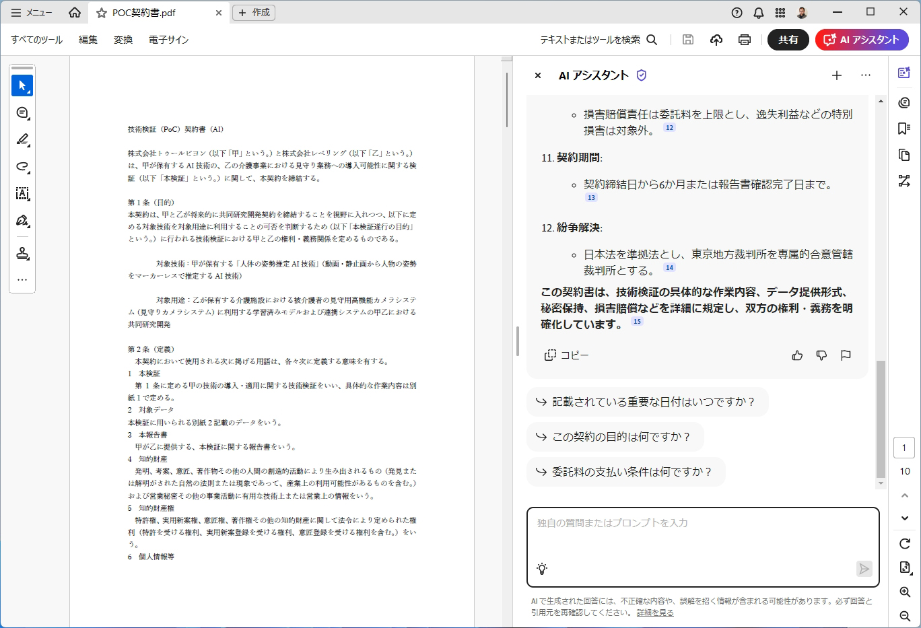Screen dimensions: 921x628
Task: Click the stamp tool icon
Action: tap(22, 254)
